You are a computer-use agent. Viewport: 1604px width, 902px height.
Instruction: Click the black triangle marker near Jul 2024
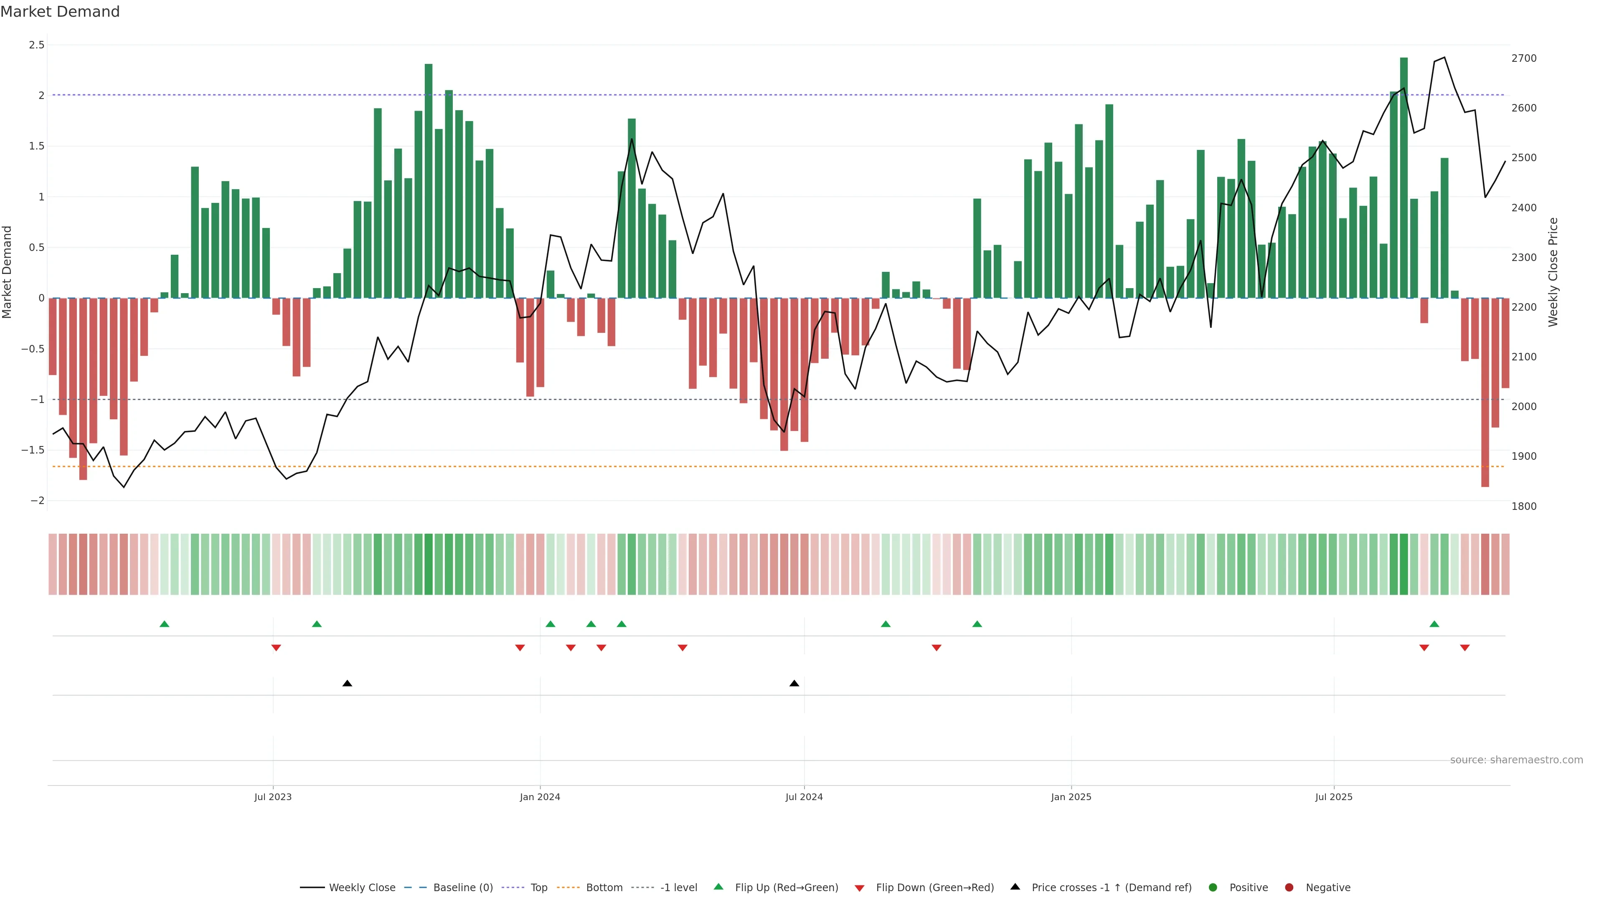794,684
